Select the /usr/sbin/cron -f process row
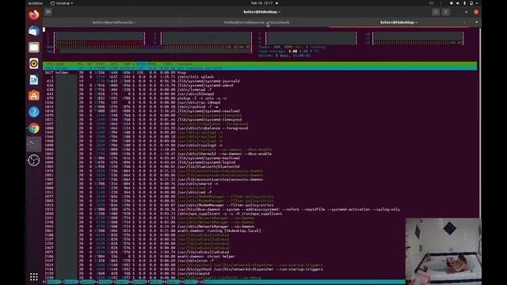The height and width of the screenshot is (285, 507). point(260,260)
